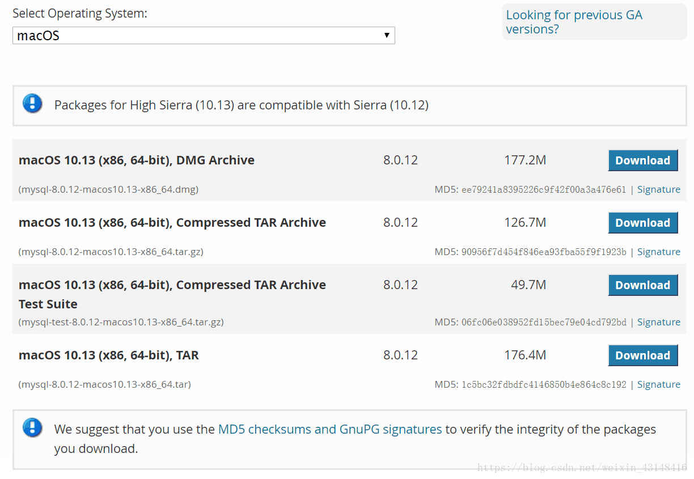This screenshot has height=479, width=694.
Task: Open 'MD5 checksums and GnuPG signatures' link
Action: pos(329,429)
